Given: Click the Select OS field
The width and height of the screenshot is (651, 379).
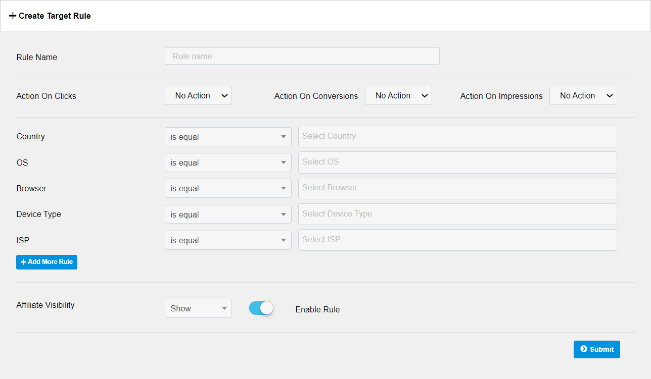Looking at the screenshot, I should tap(457, 162).
